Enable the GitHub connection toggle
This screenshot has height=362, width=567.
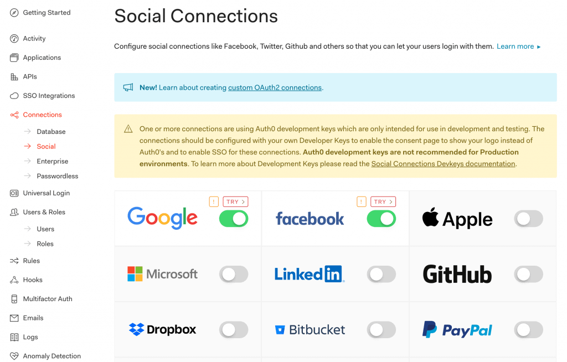(529, 274)
